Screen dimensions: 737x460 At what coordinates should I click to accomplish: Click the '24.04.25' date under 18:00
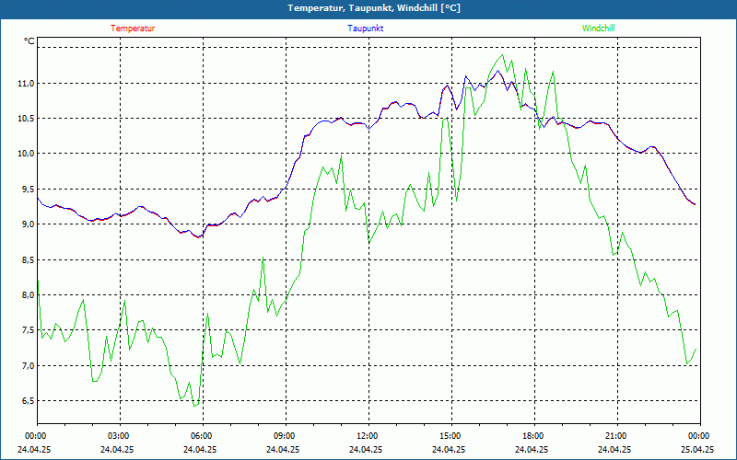pyautogui.click(x=532, y=449)
